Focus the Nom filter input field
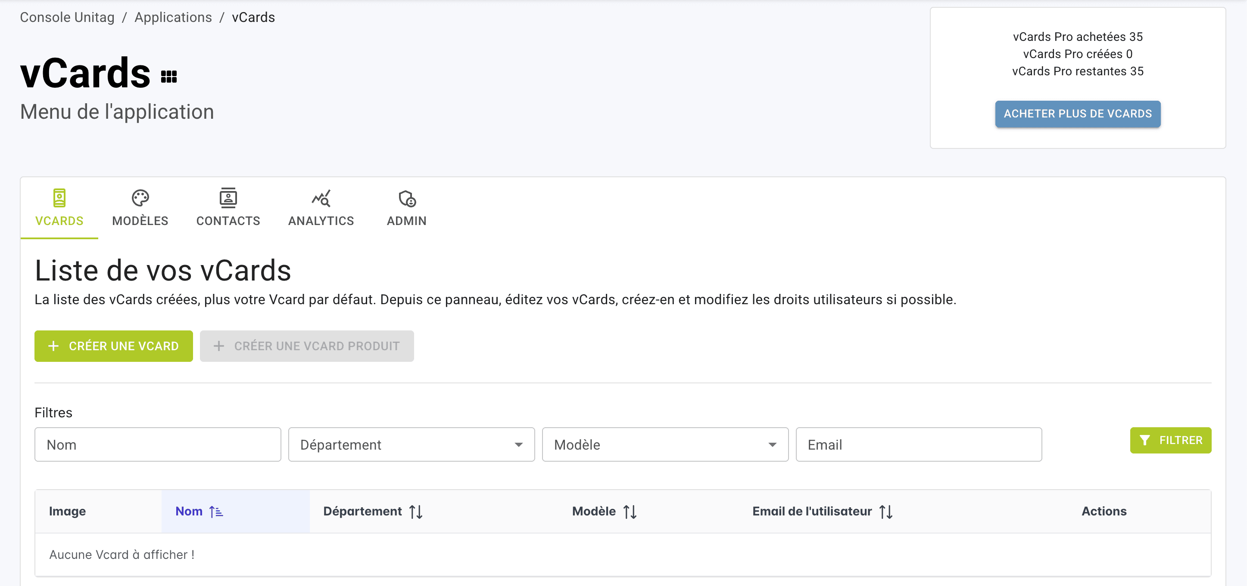1247x586 pixels. point(157,444)
